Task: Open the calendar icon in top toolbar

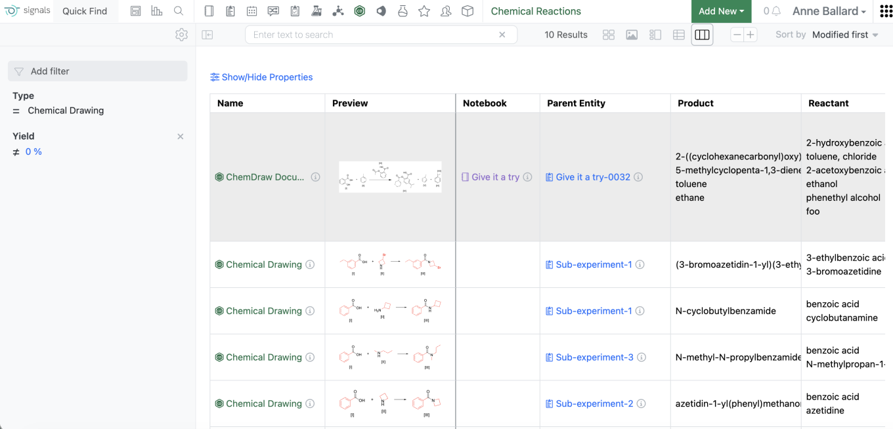Action: pos(251,11)
